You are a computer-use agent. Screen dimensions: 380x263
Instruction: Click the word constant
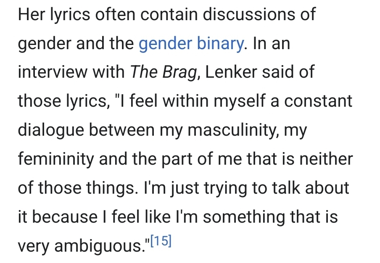318,101
